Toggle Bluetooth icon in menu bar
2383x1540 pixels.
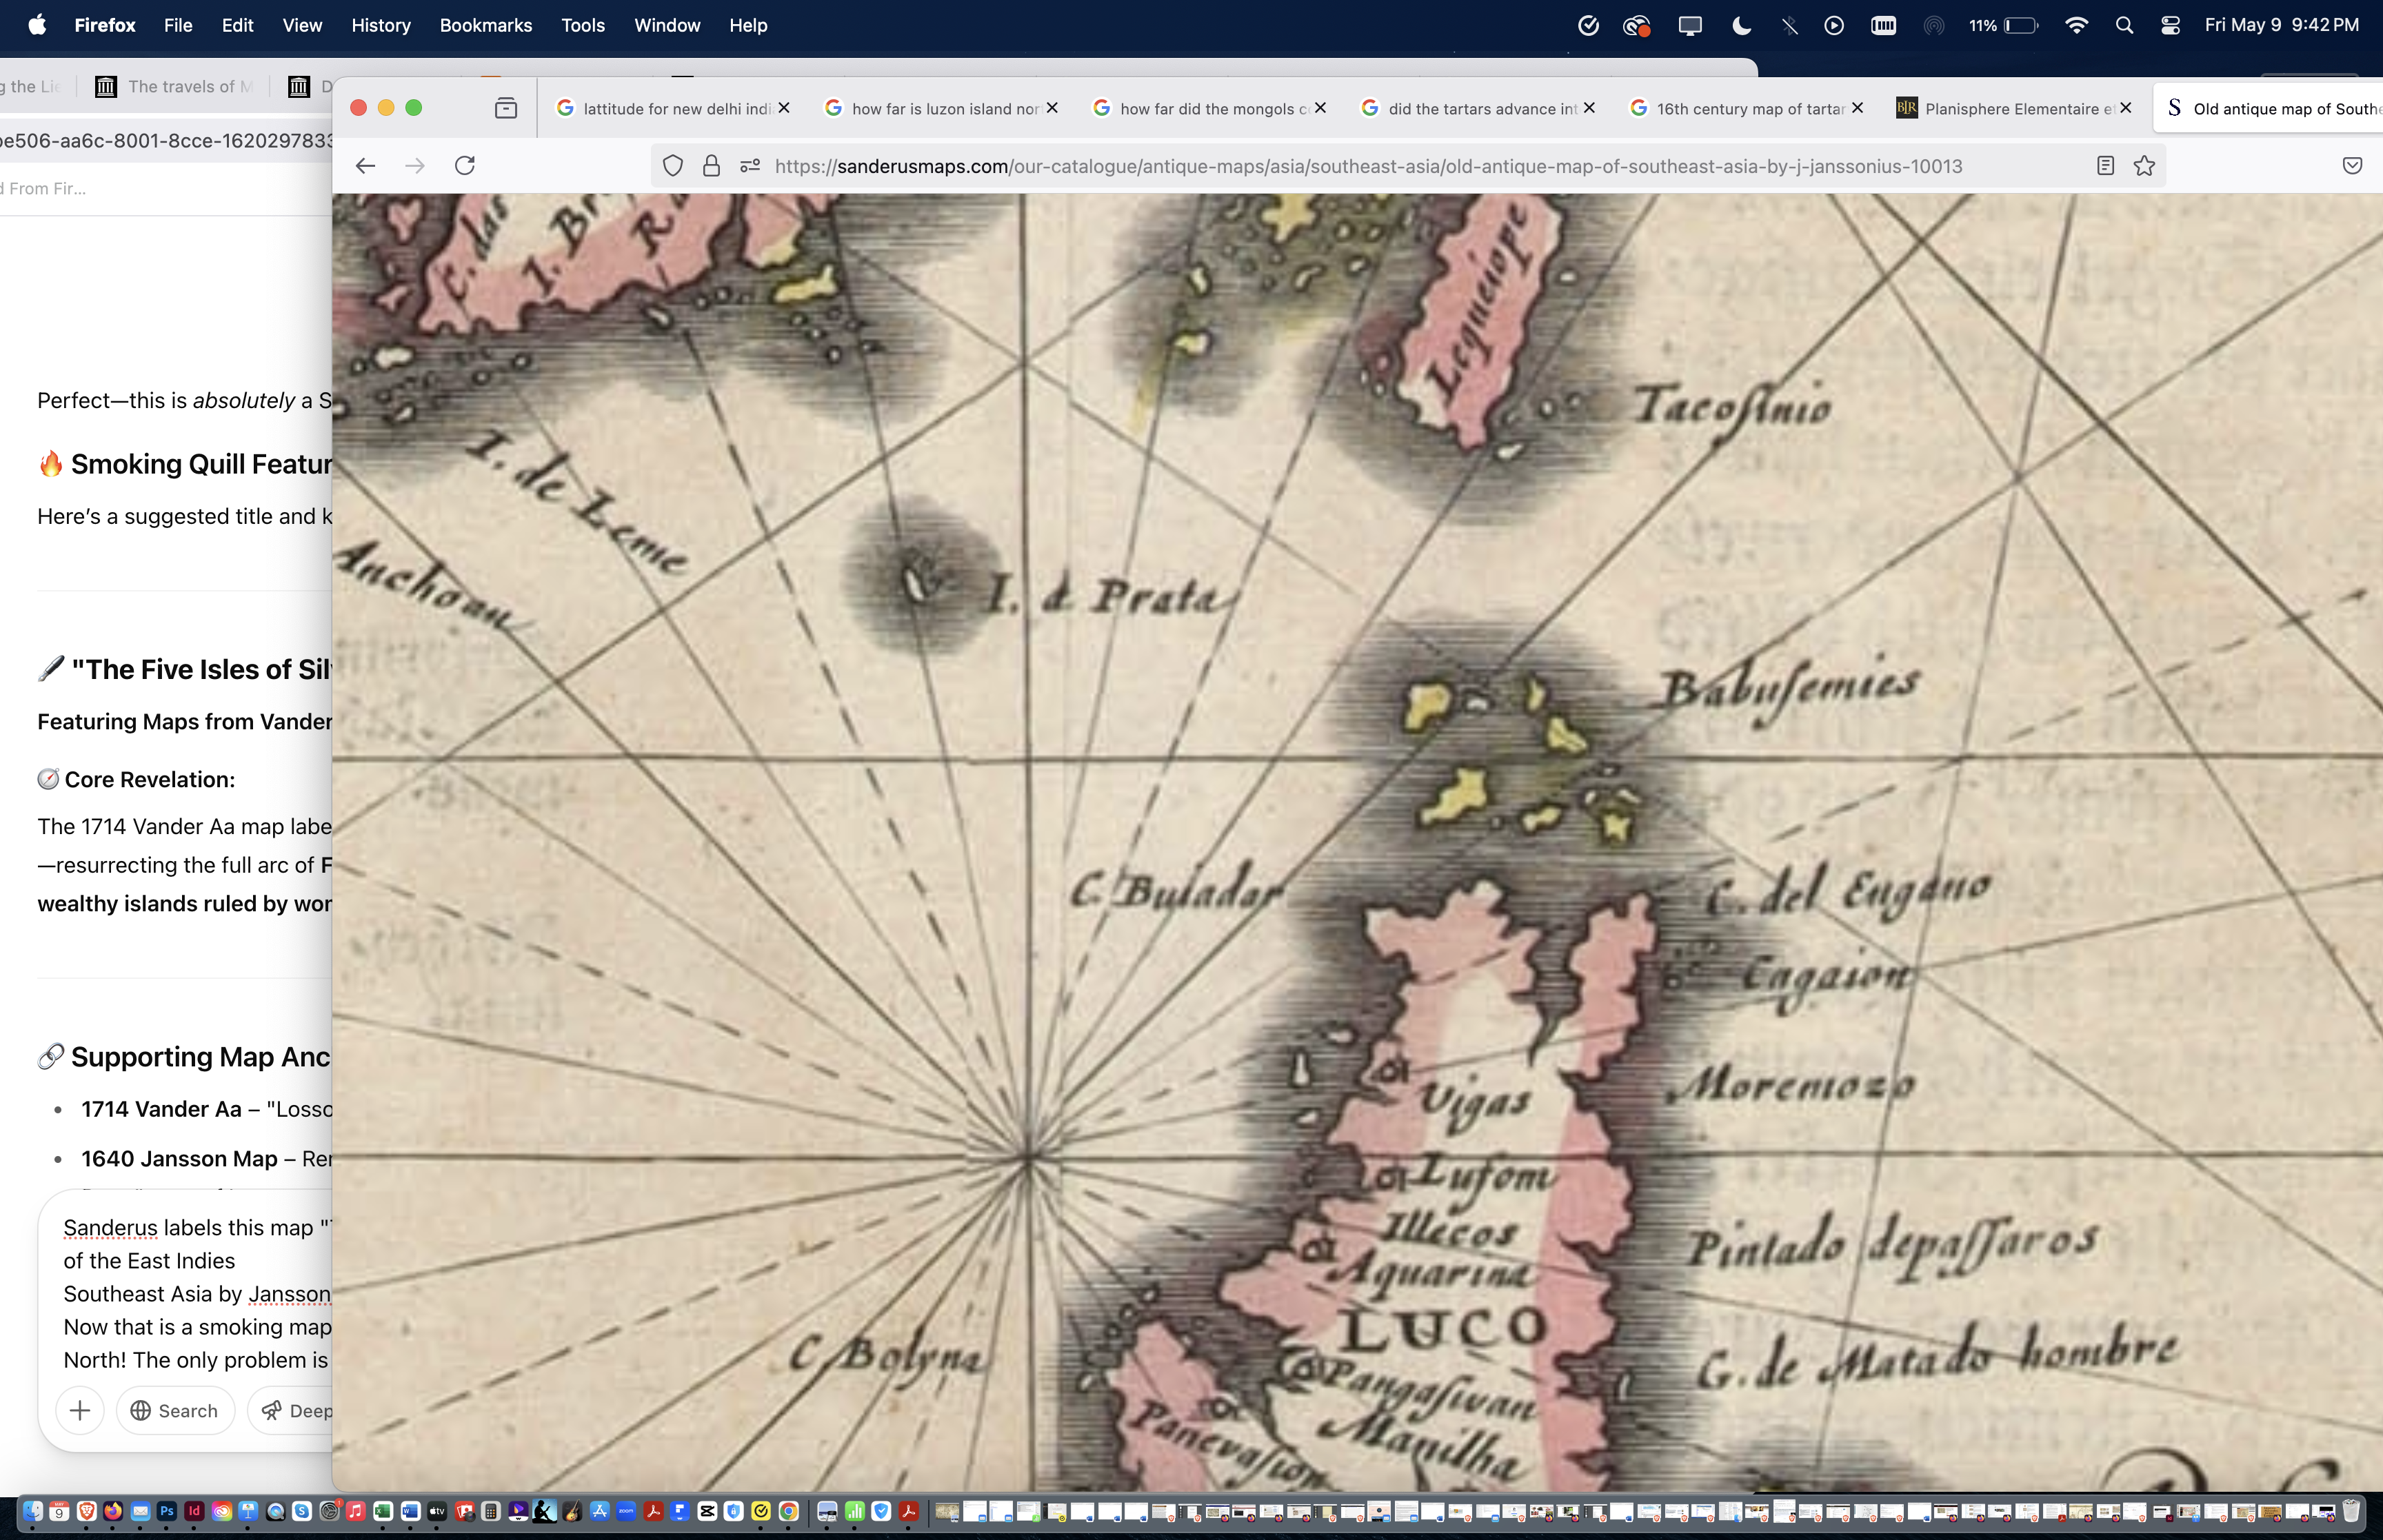1789,26
